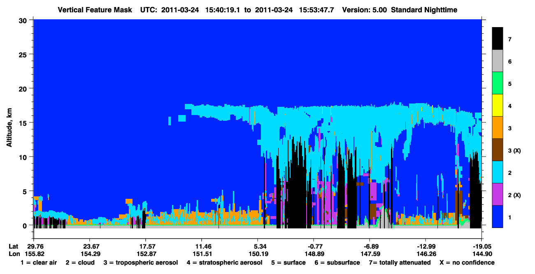
Task: Click the 'Lat' row label
Action: click(13, 246)
